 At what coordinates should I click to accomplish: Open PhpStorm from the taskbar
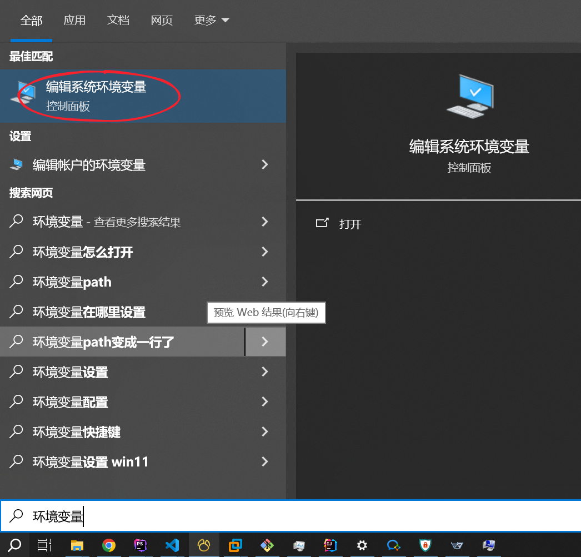click(x=141, y=545)
